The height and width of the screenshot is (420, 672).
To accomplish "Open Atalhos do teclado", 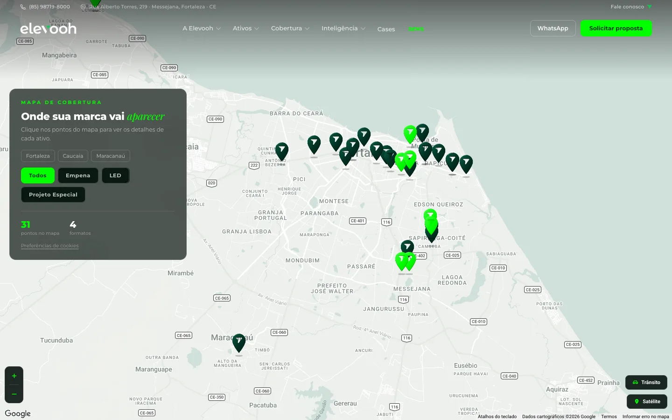I will [497, 416].
